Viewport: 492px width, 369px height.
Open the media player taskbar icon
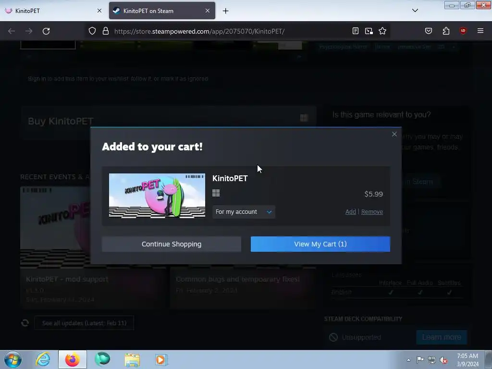click(161, 359)
